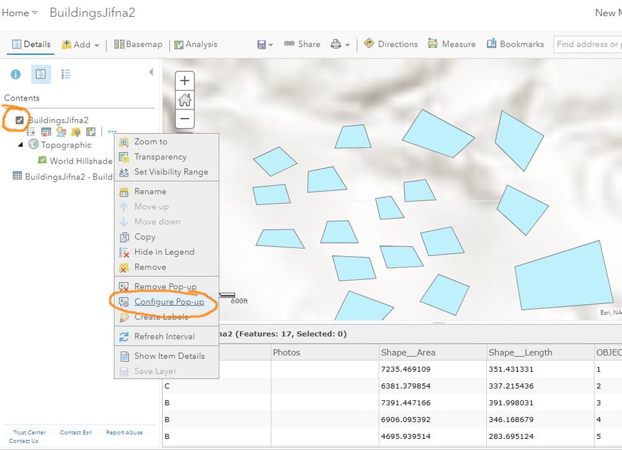The image size is (622, 450).
Task: Select Set Visibility Range menu entry
Action: [x=166, y=172]
